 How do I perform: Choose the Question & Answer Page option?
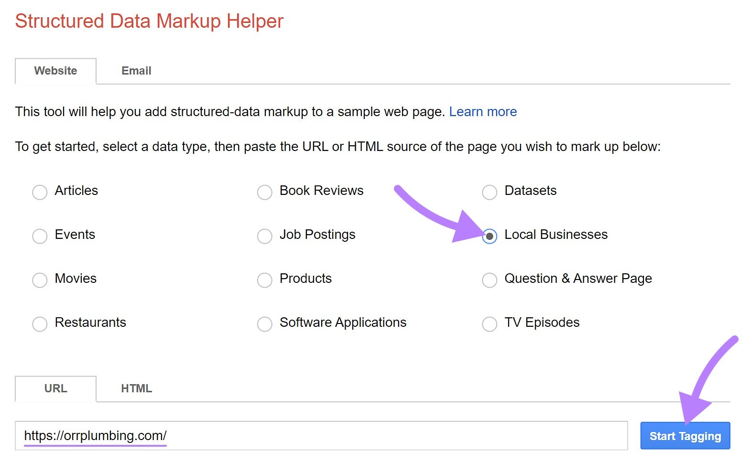pyautogui.click(x=489, y=280)
